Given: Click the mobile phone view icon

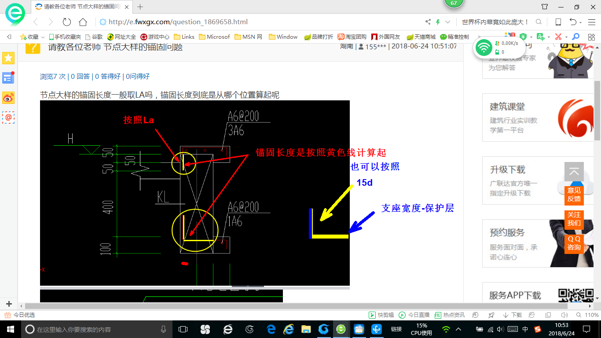Looking at the screenshot, I should point(558,22).
